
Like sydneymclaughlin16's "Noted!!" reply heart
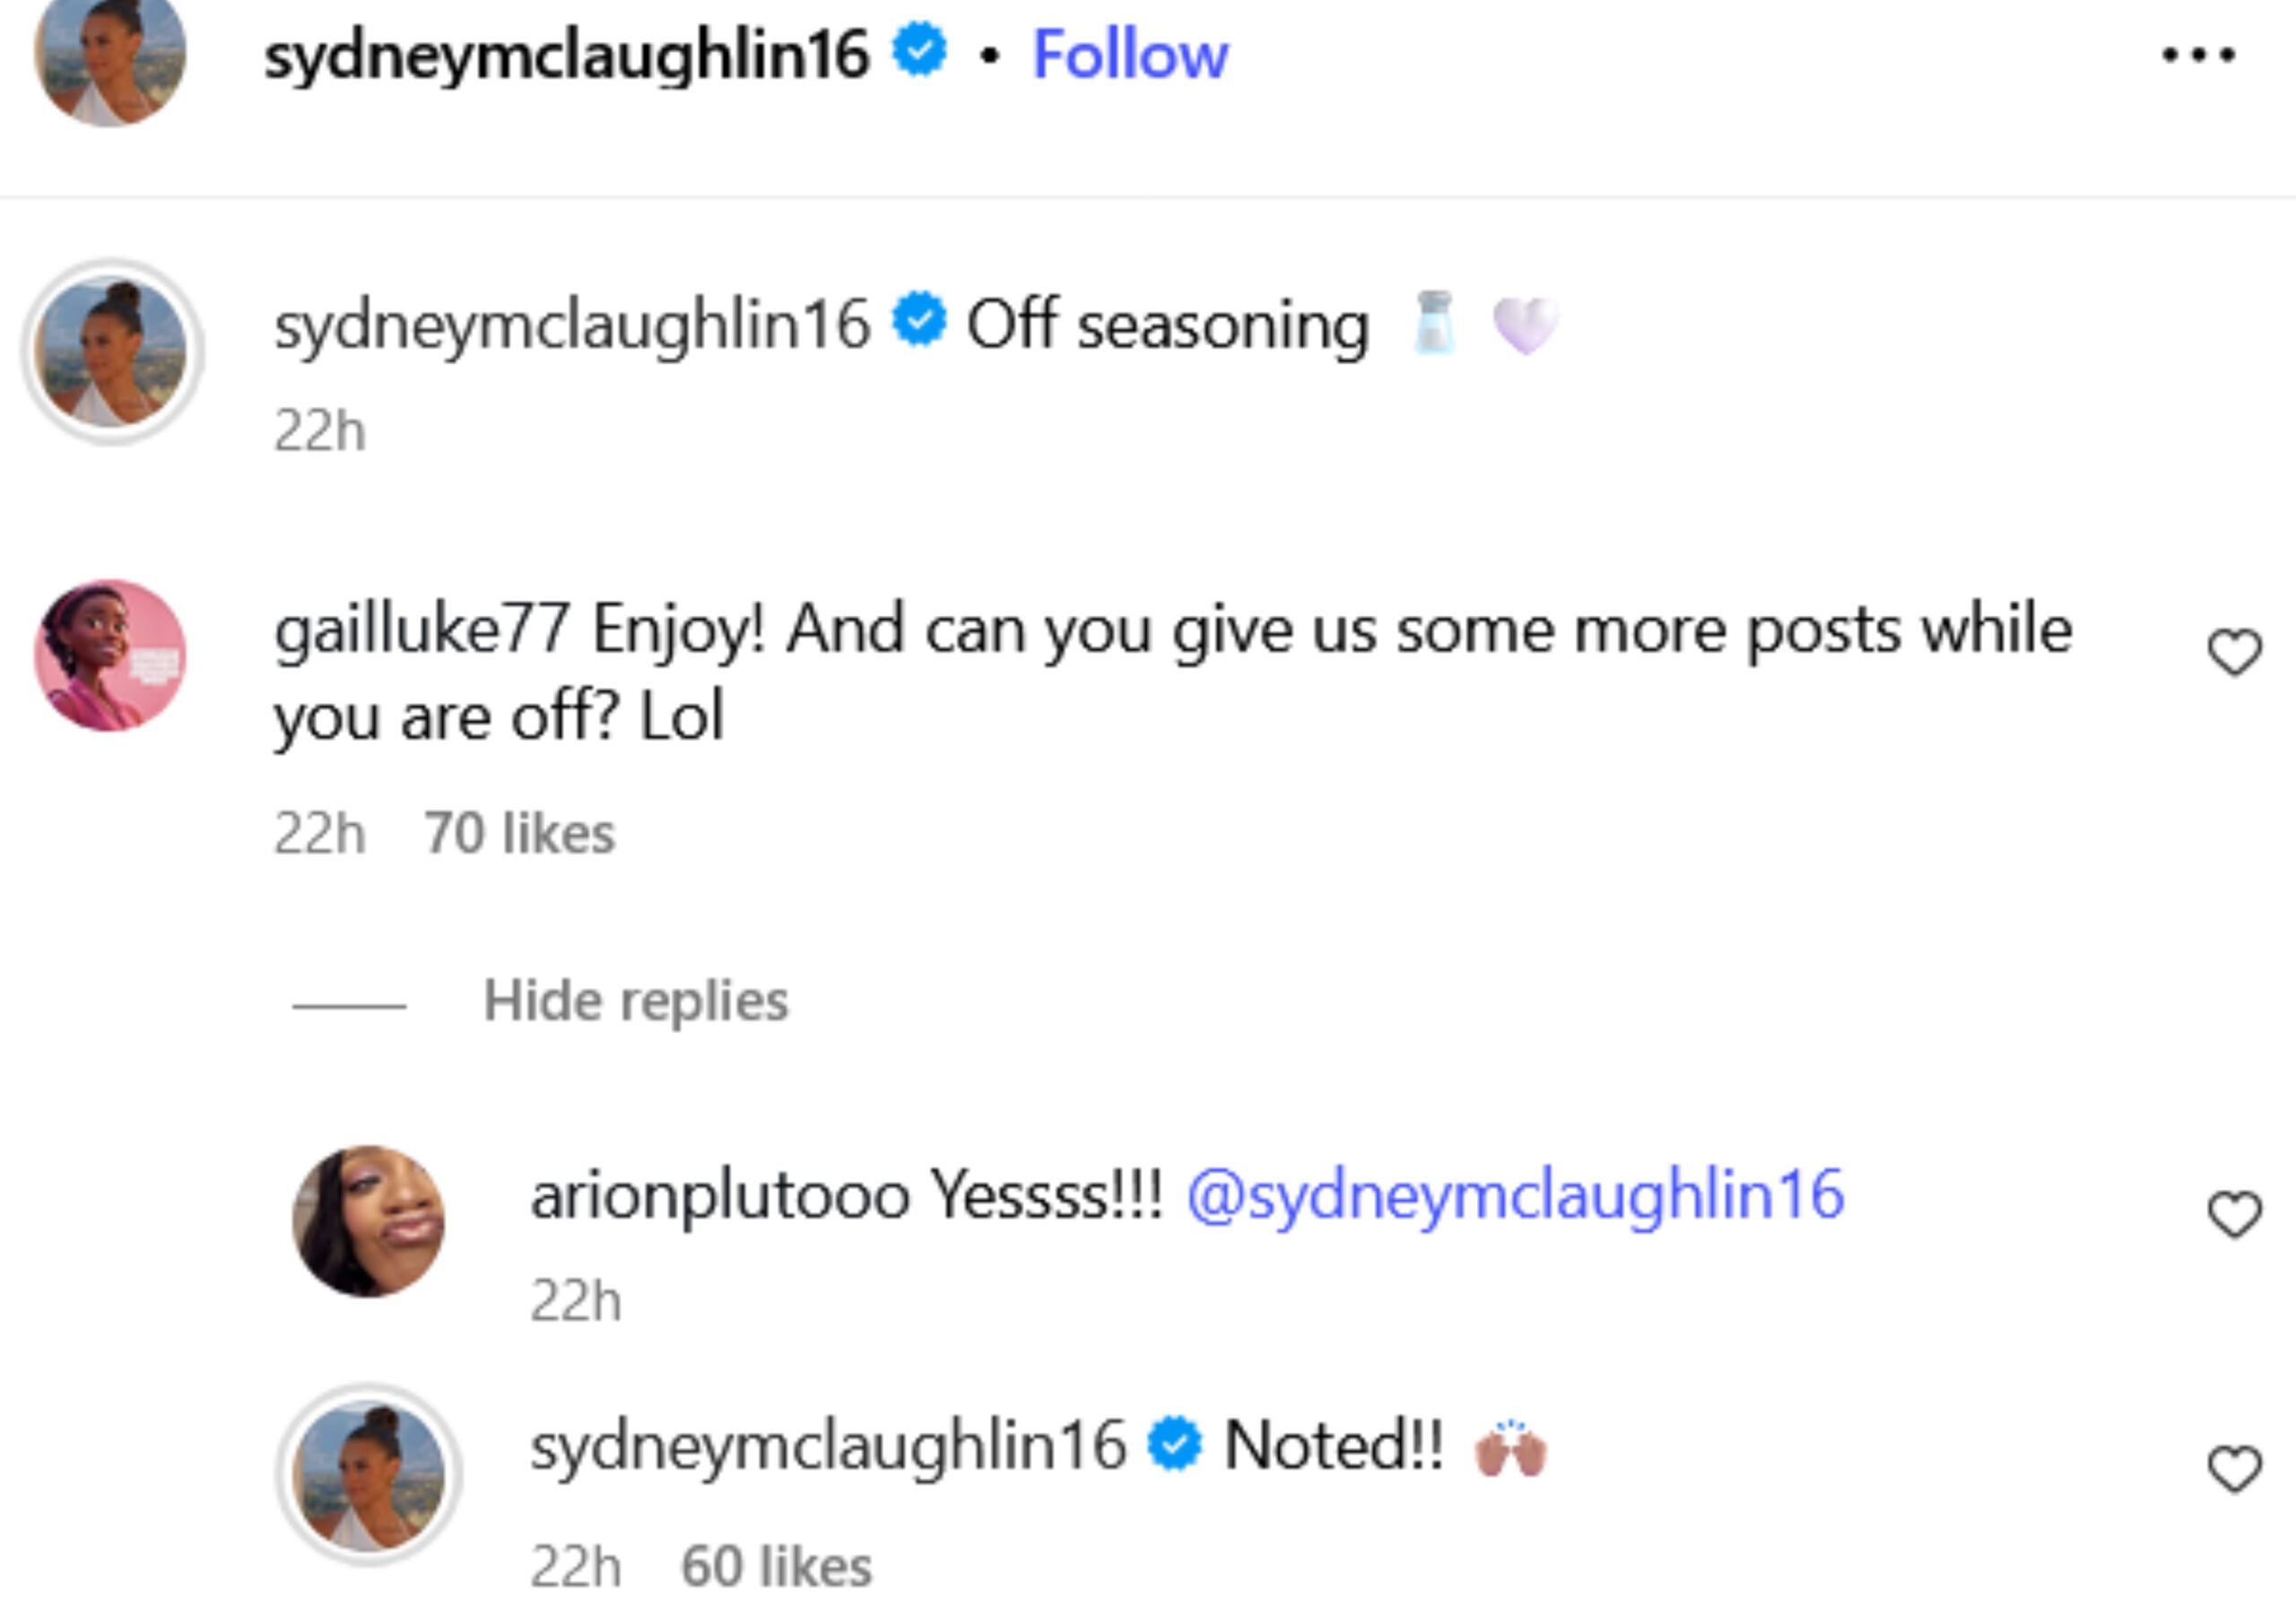(x=2234, y=1469)
